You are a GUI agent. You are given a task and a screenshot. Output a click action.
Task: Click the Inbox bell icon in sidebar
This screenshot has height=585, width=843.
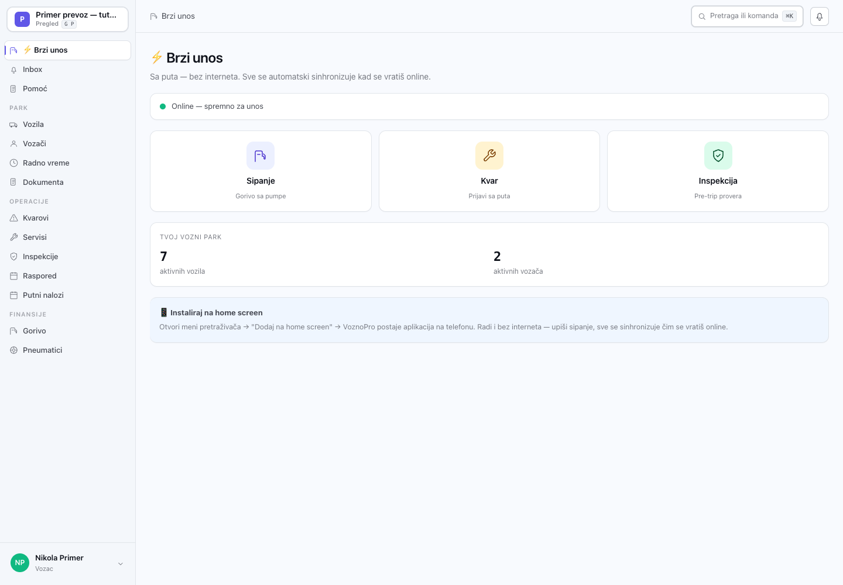click(x=14, y=70)
